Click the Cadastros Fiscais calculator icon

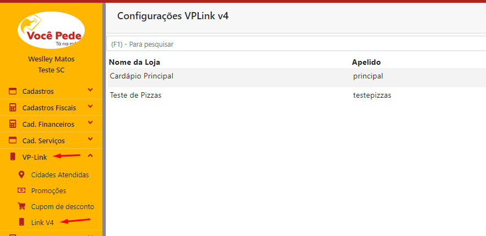(13, 108)
